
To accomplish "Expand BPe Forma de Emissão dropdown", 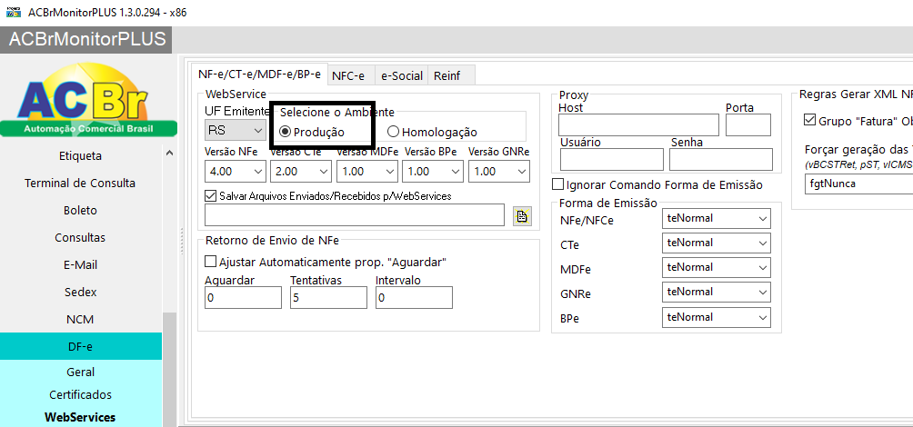I will pos(717,318).
